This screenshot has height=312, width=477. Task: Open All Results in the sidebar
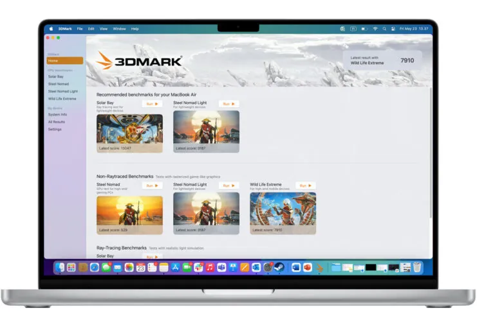(57, 122)
